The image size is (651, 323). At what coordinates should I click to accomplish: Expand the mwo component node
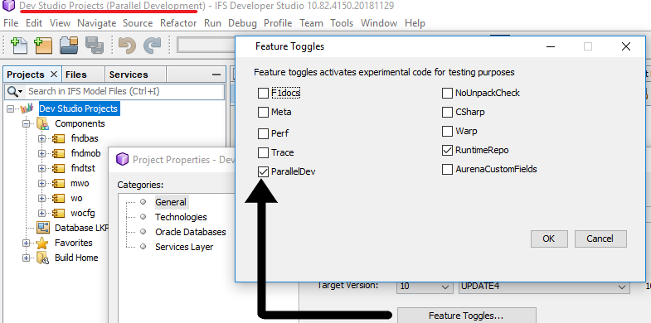[41, 183]
